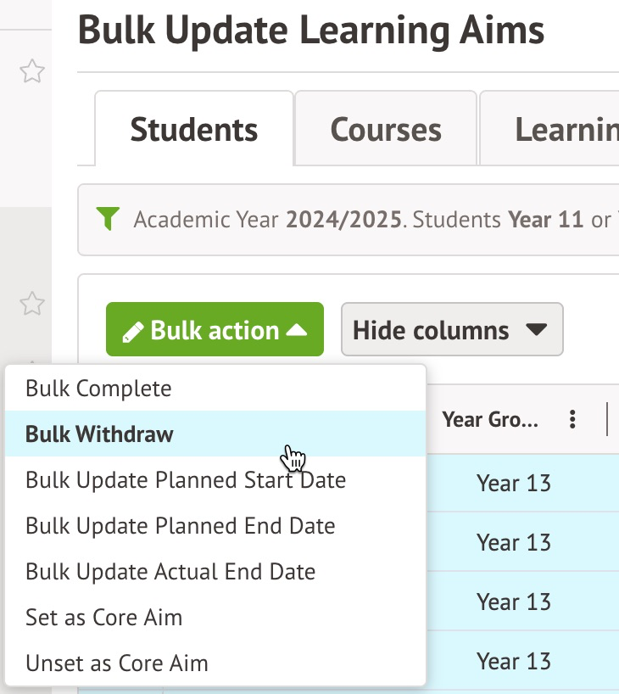Screen dimensions: 619x694
Task: Click the lower star icon in left sidebar
Action: coord(32,302)
